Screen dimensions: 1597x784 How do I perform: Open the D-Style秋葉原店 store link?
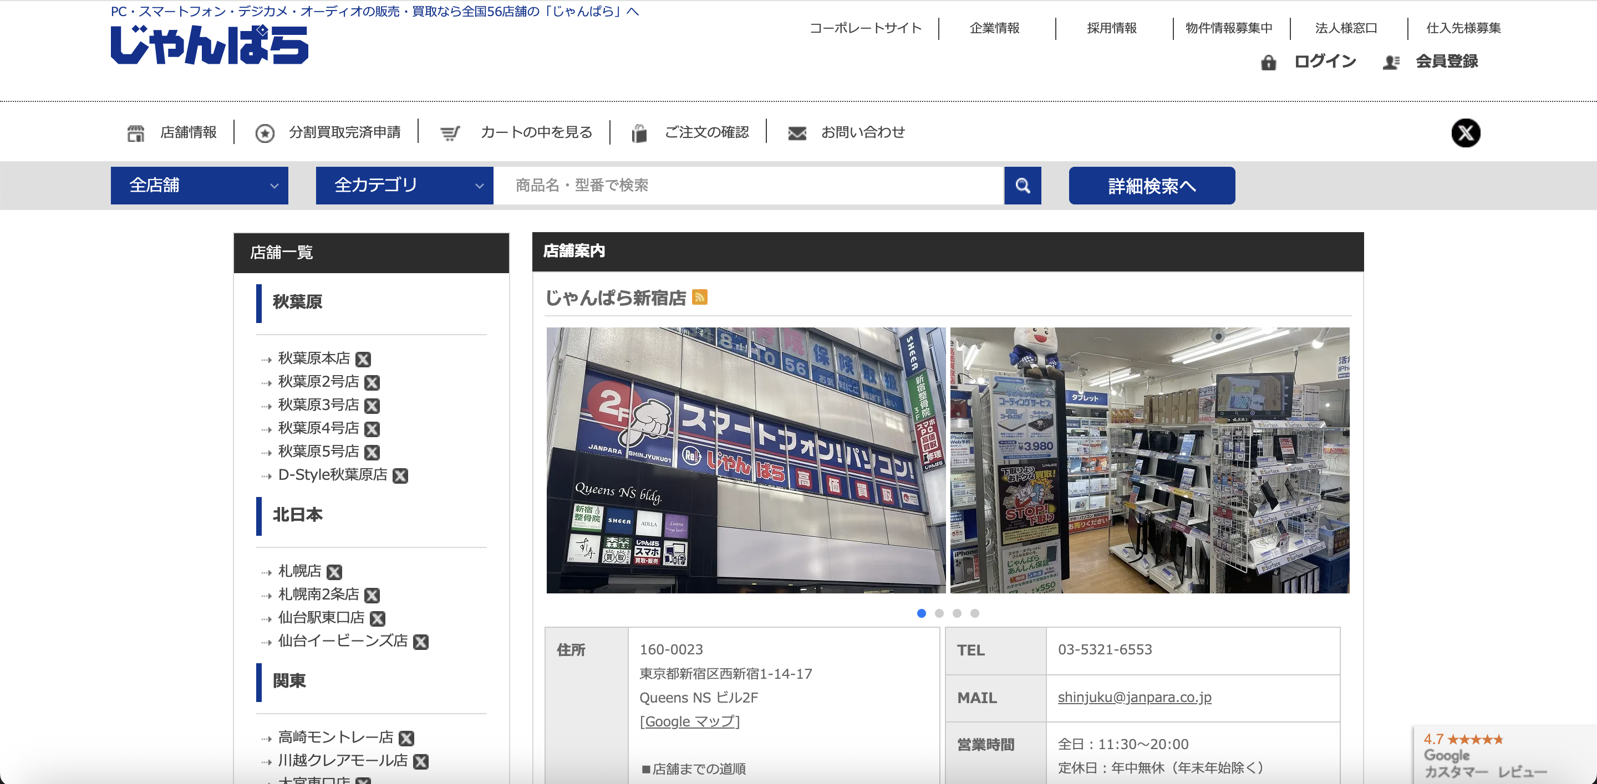333,475
